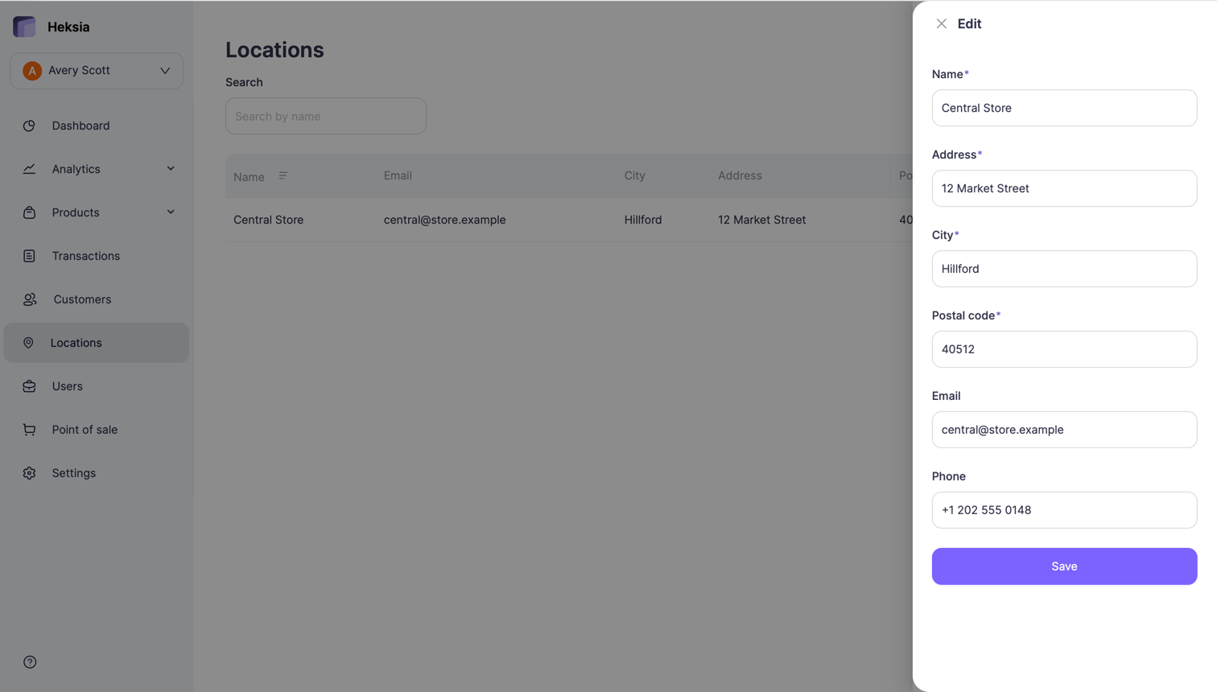The height and width of the screenshot is (692, 1217).
Task: Close the Edit panel
Action: (941, 24)
